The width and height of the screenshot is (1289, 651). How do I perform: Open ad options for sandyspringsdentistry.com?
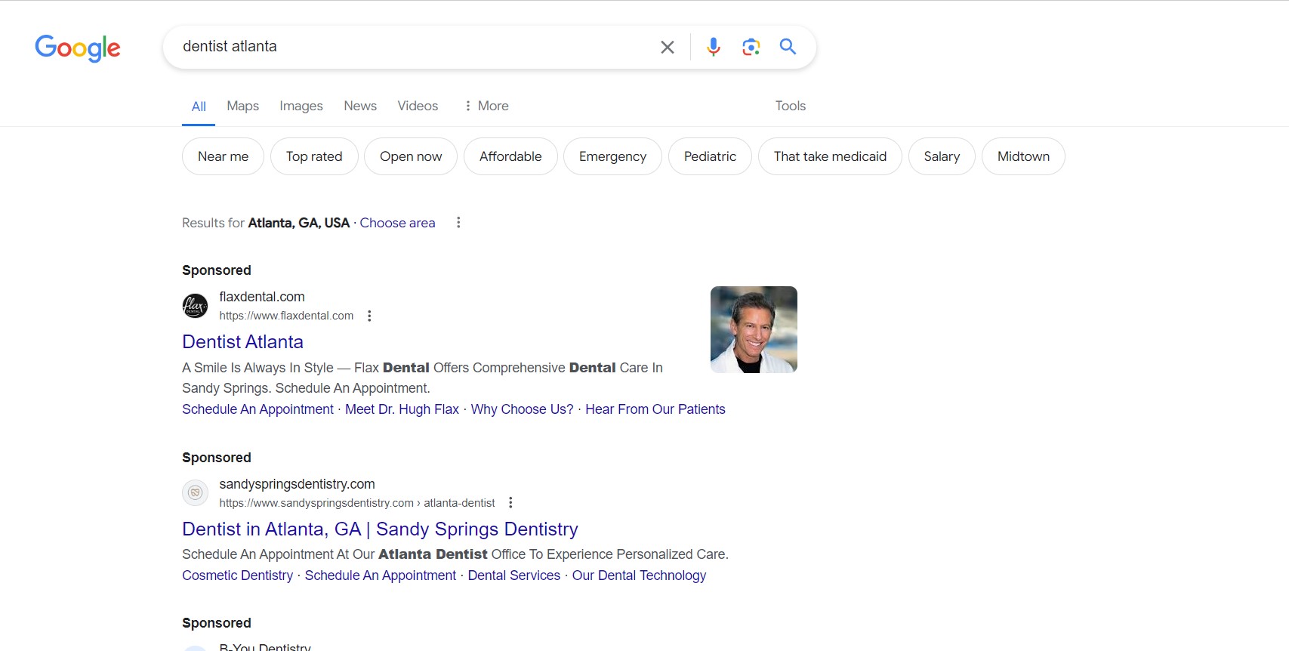(x=510, y=503)
